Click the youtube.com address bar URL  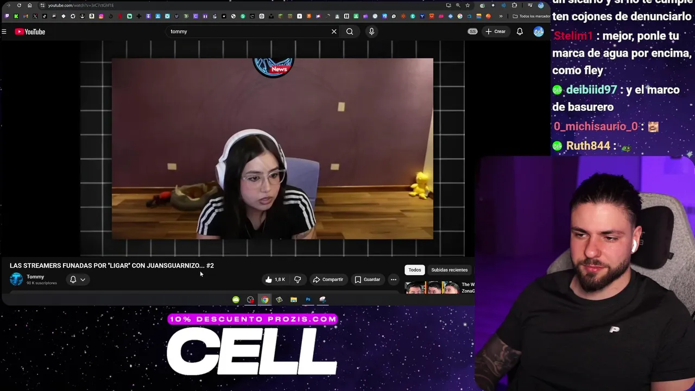coord(81,5)
